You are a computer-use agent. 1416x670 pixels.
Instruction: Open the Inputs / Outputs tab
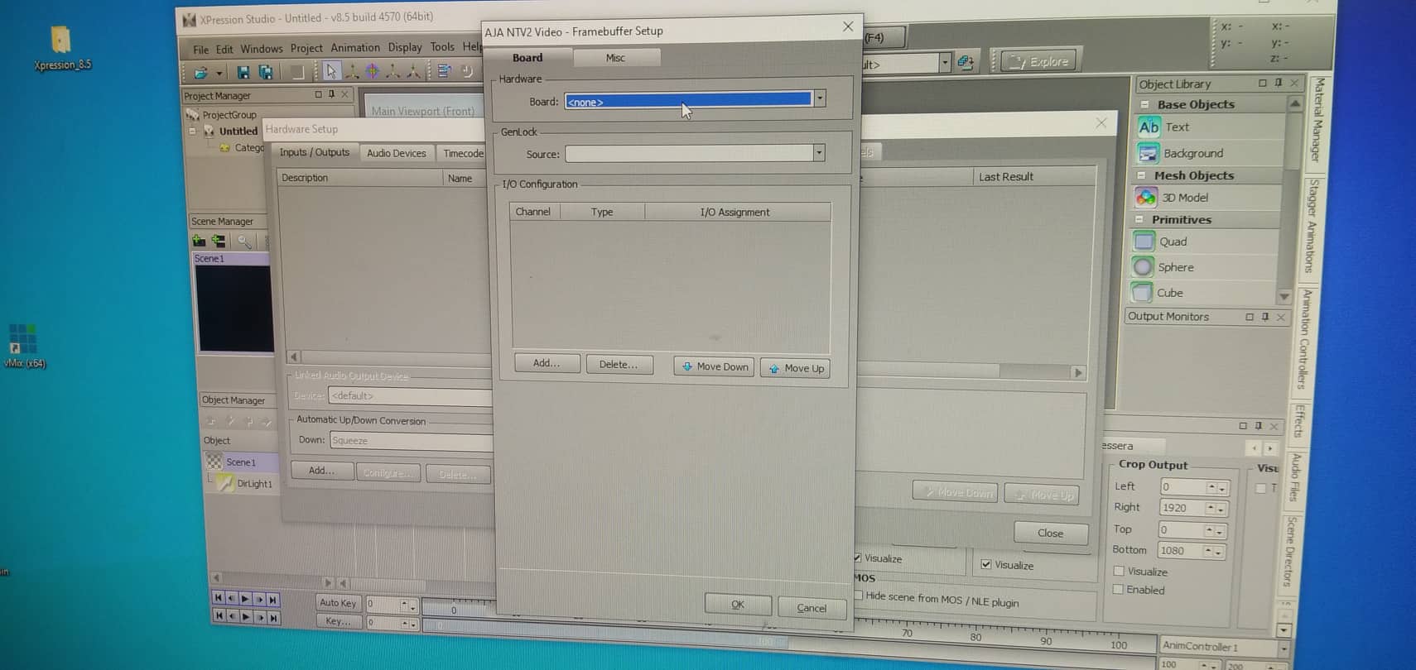(315, 152)
